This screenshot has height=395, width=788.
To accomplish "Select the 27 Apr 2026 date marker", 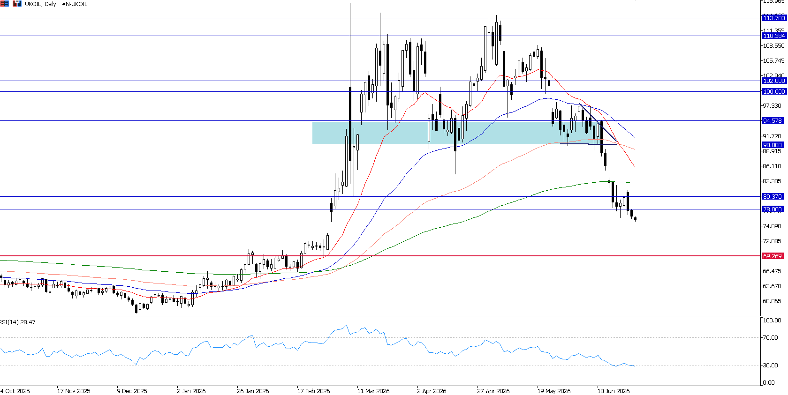I will 493,391.
